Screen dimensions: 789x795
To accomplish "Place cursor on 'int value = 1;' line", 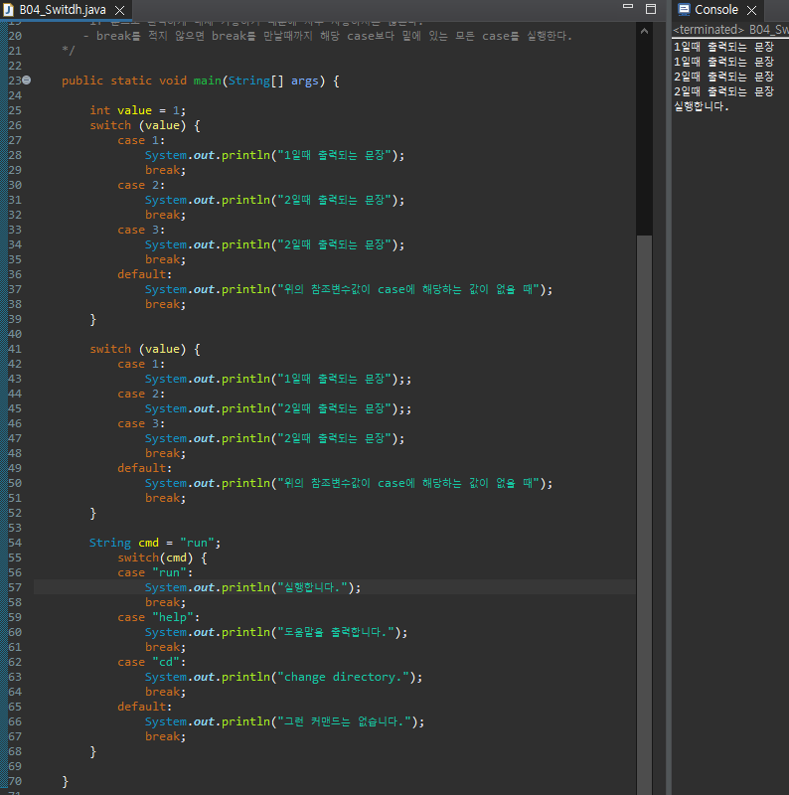I will click(x=137, y=110).
